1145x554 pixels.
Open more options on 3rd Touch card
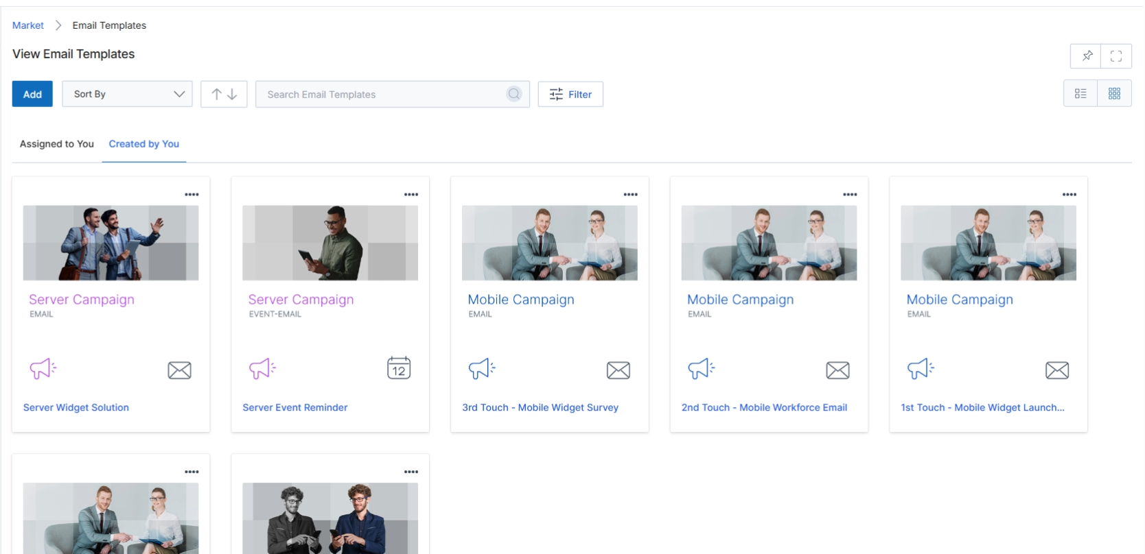[x=630, y=195]
